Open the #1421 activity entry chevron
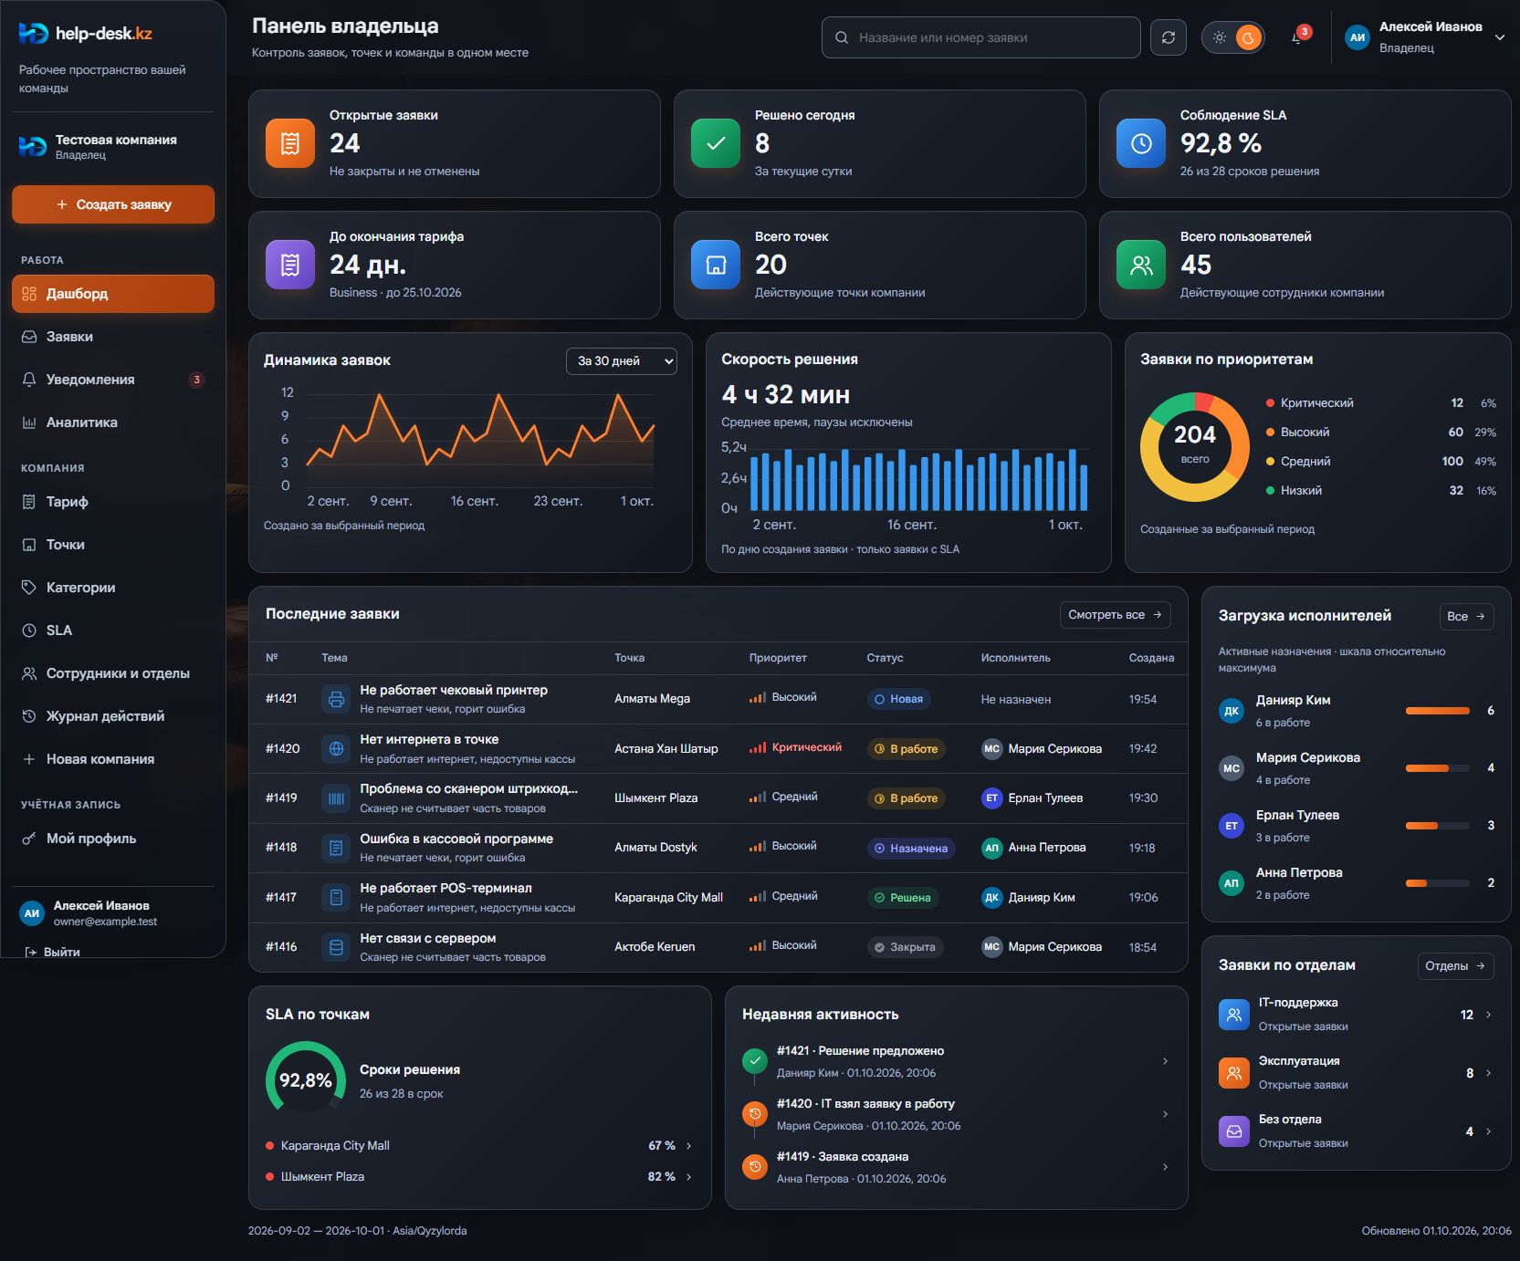Screen dimensions: 1520x1261 point(1165,1061)
